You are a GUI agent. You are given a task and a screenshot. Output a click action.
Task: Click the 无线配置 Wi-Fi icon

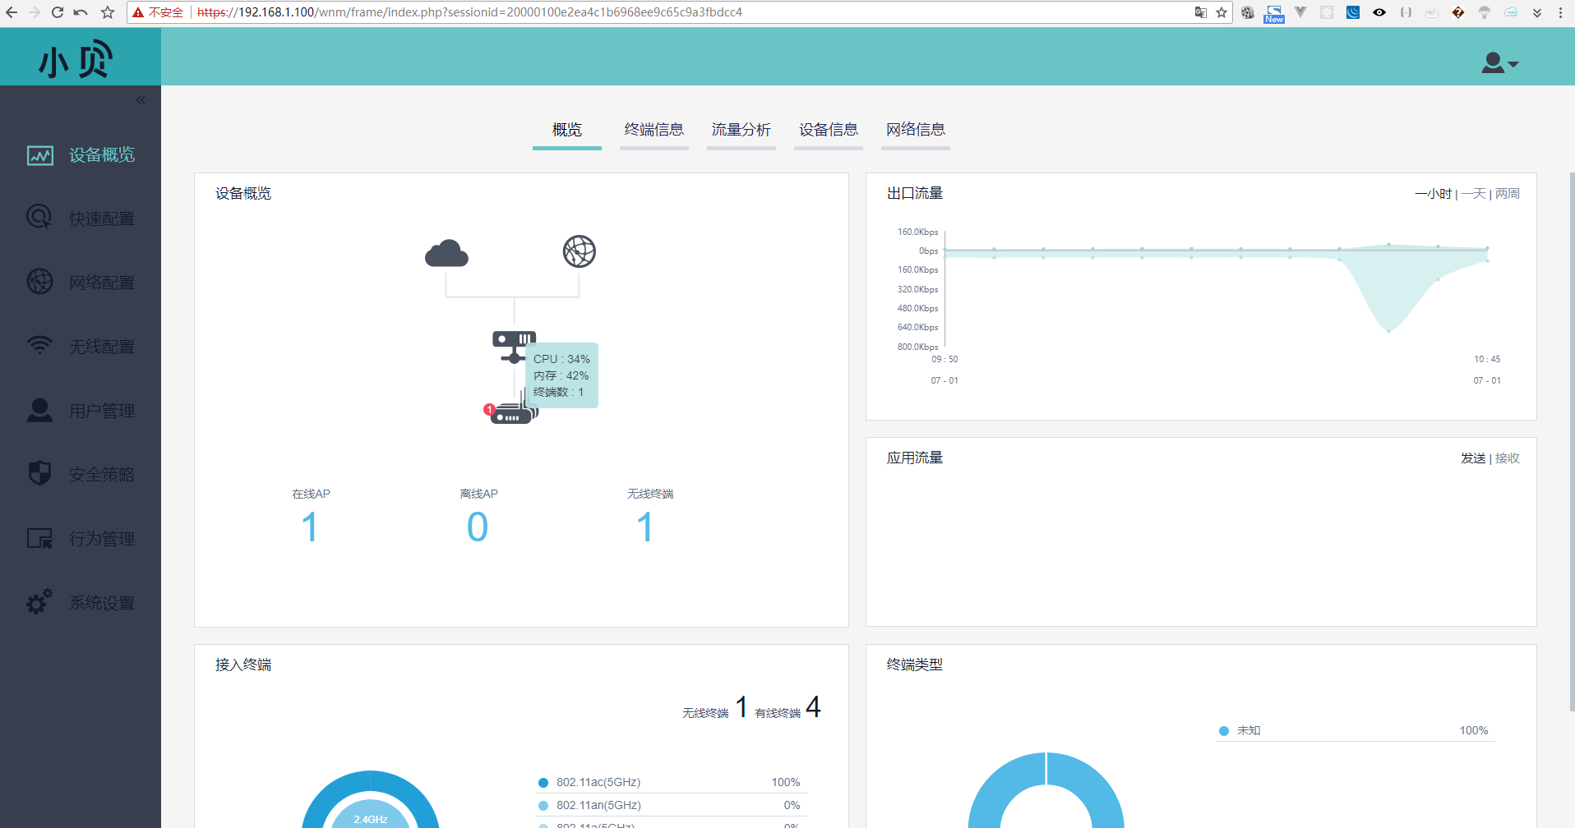(39, 345)
